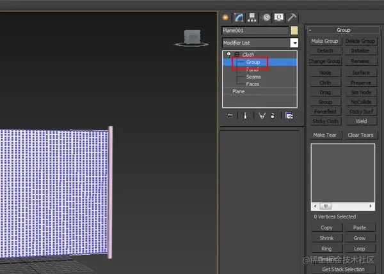Click the Grow selection button
The image size is (384, 274).
click(360, 238)
